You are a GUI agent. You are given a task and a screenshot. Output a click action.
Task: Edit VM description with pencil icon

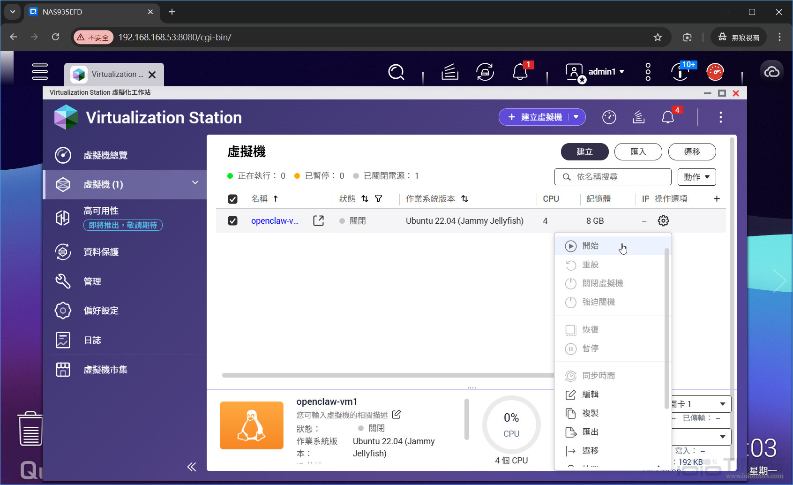(x=396, y=415)
